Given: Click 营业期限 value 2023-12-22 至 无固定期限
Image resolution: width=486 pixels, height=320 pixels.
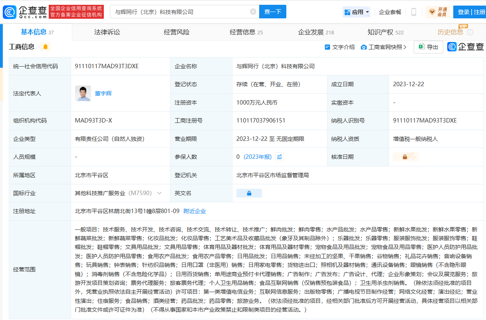Looking at the screenshot, I should click(x=270, y=139).
